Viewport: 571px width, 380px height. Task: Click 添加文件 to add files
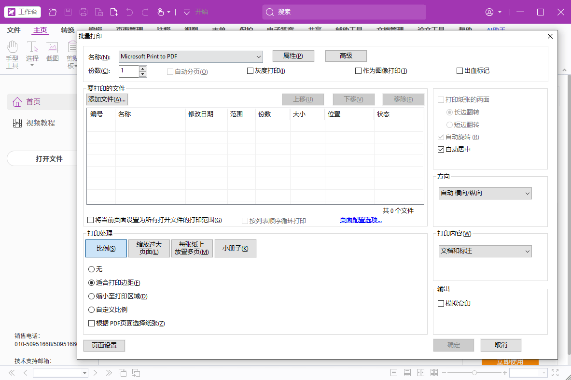tap(107, 99)
